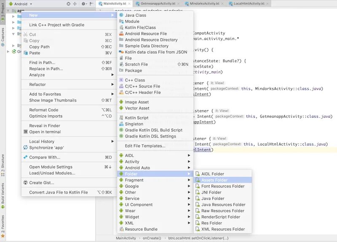Open the Build Variants side panel

[3, 196]
